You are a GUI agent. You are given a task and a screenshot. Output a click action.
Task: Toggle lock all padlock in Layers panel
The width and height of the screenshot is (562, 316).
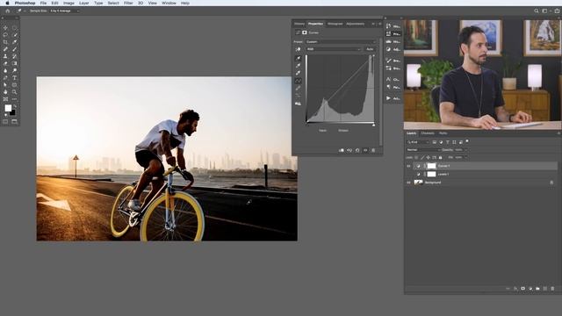[x=440, y=157]
